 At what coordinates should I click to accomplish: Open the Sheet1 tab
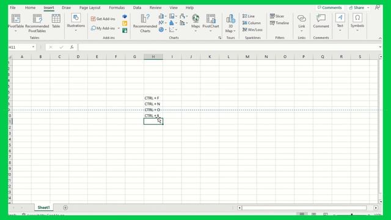pyautogui.click(x=43, y=208)
